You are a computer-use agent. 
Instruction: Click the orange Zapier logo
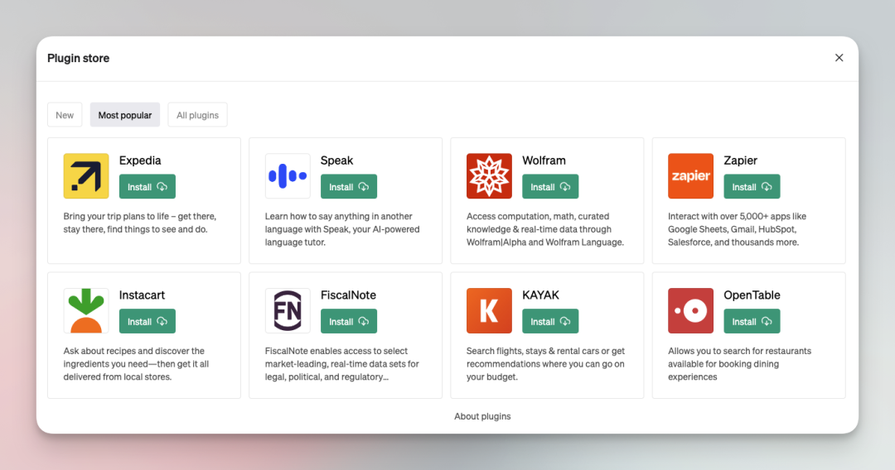tap(690, 176)
